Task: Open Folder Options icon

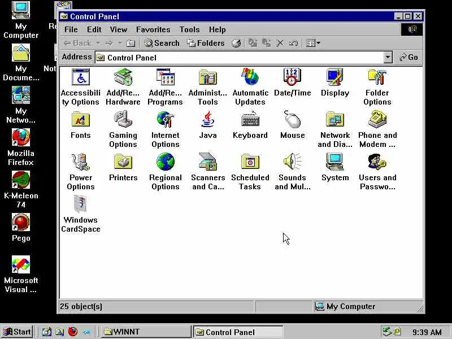Action: point(377,77)
